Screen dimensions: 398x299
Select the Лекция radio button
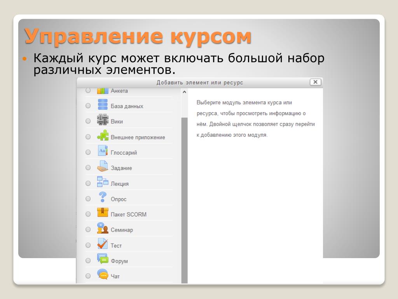[x=88, y=183]
